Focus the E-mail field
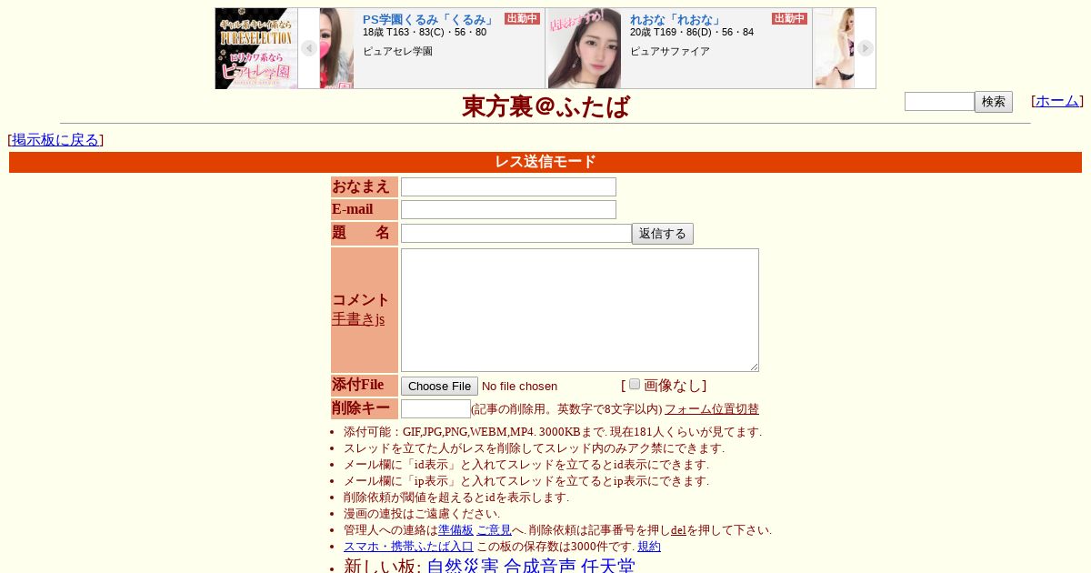Screen dimensions: 1091x573 [508, 209]
